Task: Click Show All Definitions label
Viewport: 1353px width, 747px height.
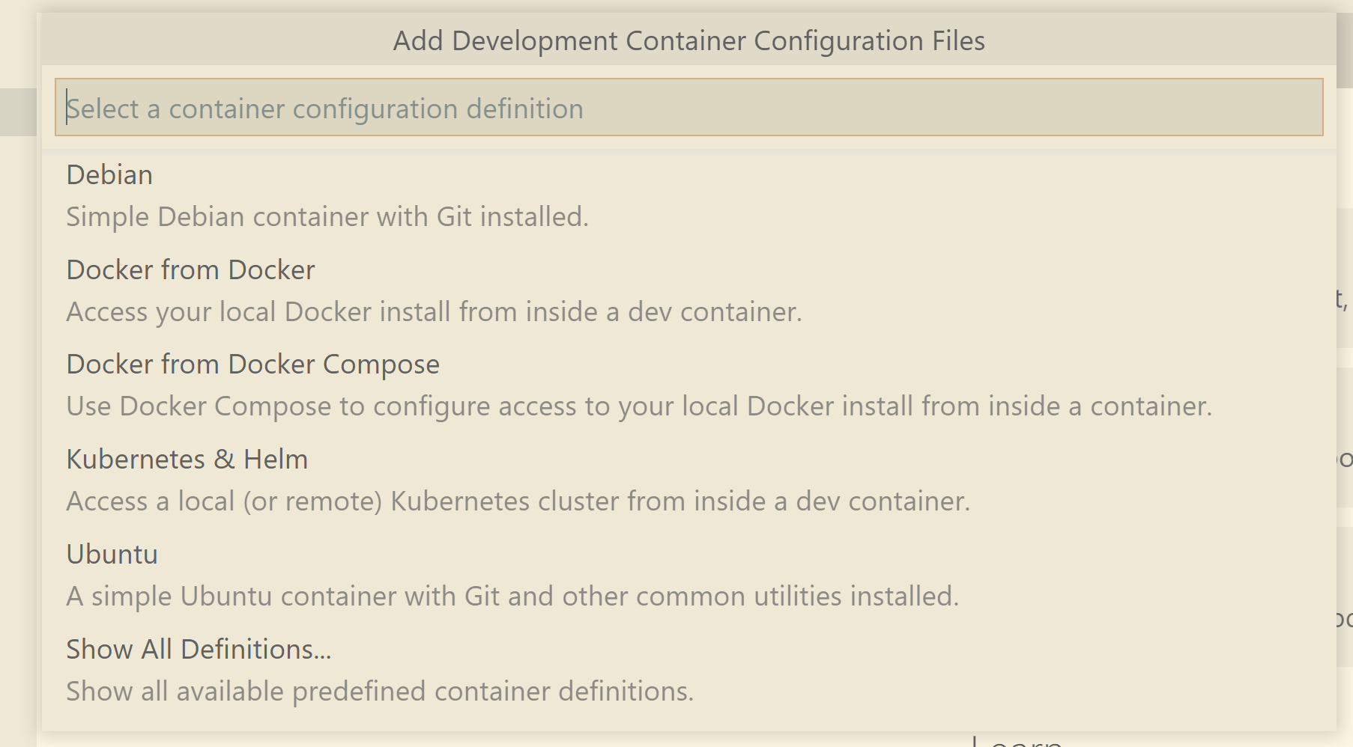Action: click(x=198, y=650)
